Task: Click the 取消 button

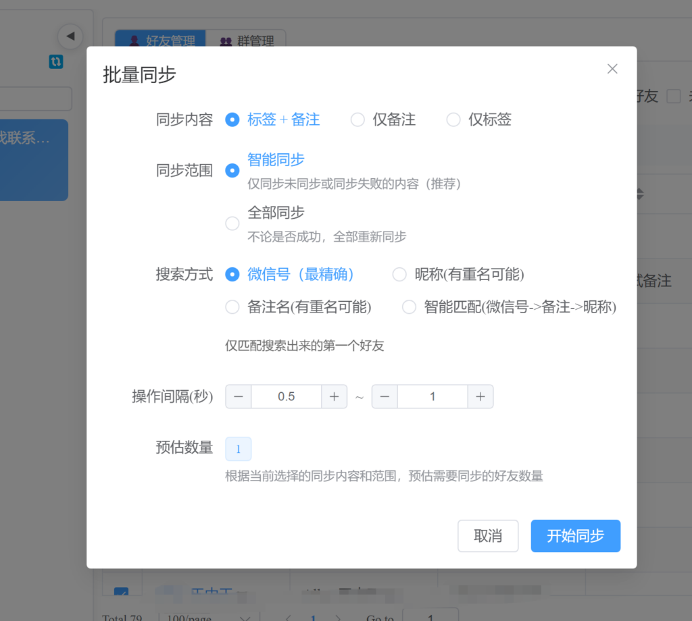Action: pyautogui.click(x=488, y=536)
